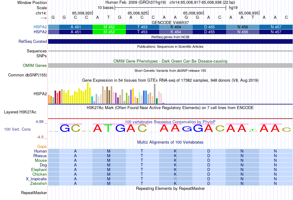The width and height of the screenshot is (293, 200).
Task: Click the tall gray bar in GTEx chart
Action: coord(155,94)
